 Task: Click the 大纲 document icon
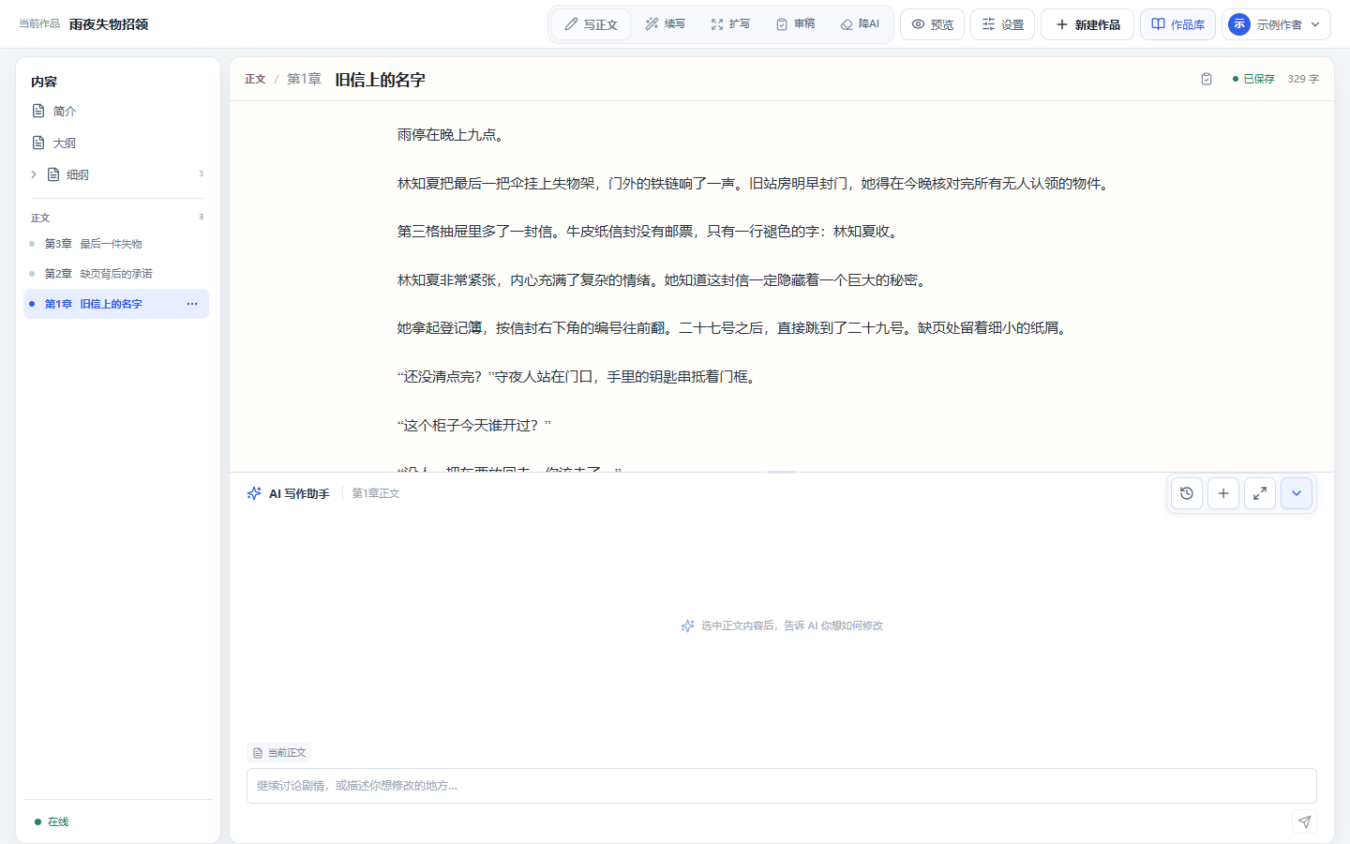pyautogui.click(x=38, y=143)
